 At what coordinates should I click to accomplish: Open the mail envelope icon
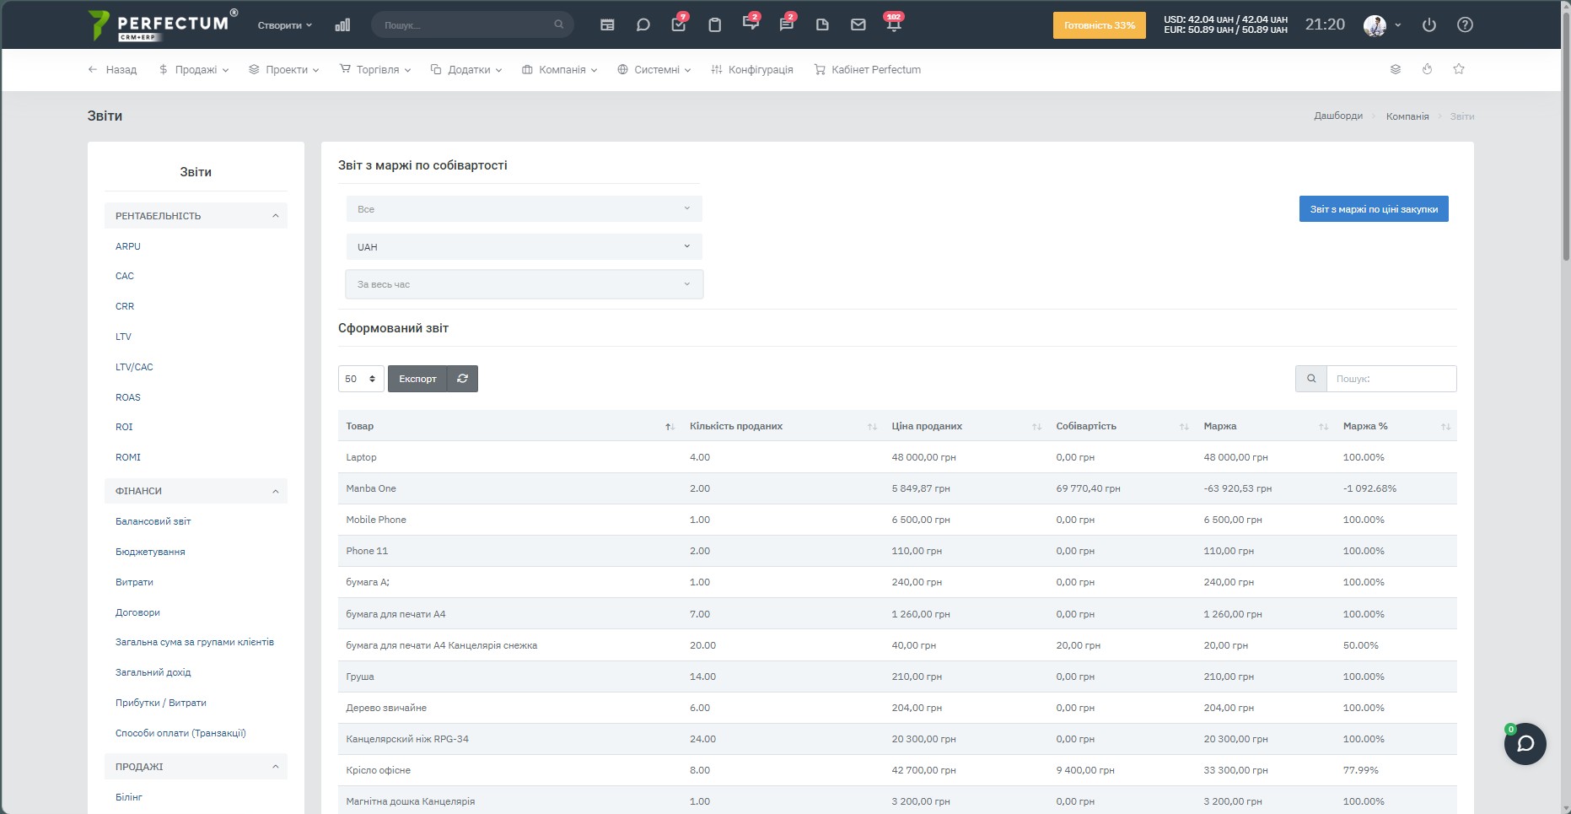(858, 25)
